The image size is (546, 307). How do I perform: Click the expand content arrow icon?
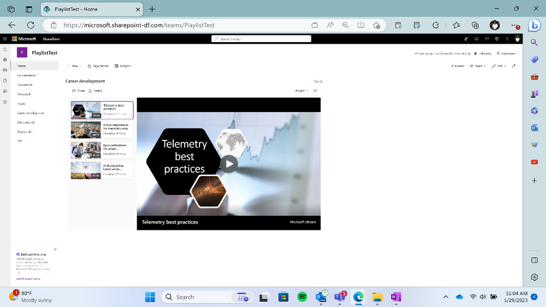tap(514, 66)
